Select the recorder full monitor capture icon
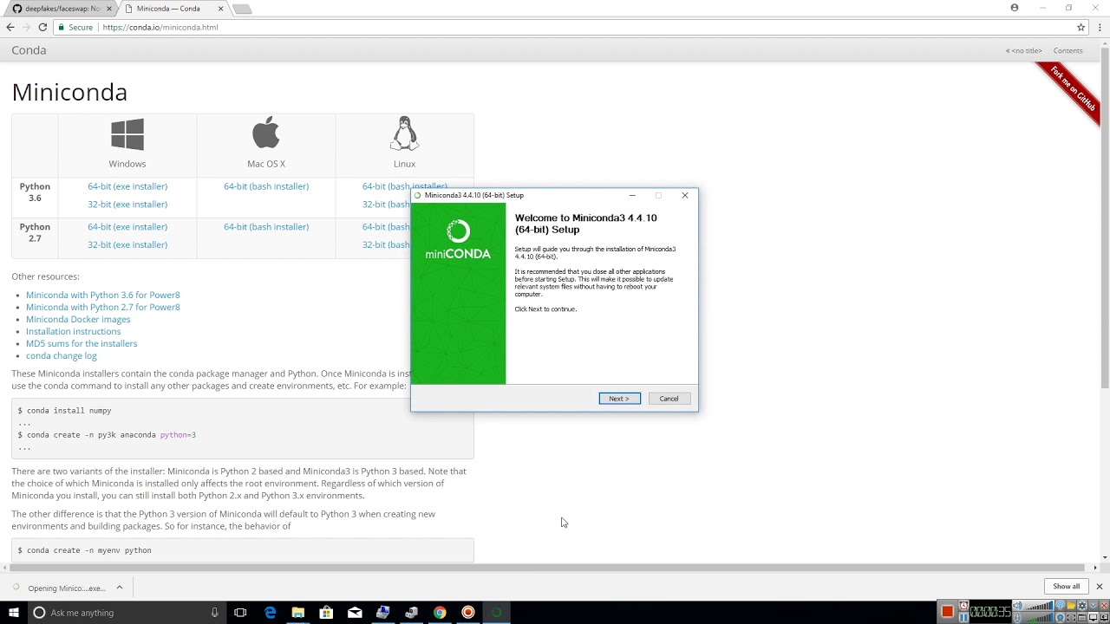The width and height of the screenshot is (1110, 624). coord(1094,618)
